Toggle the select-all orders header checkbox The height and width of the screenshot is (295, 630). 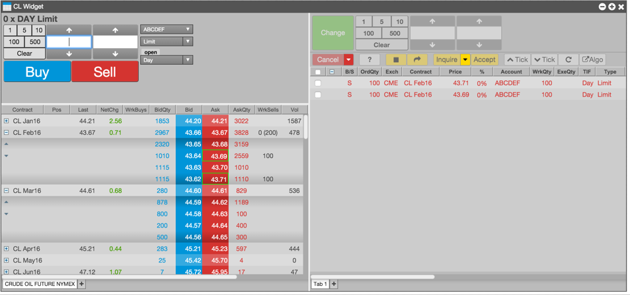(318, 72)
